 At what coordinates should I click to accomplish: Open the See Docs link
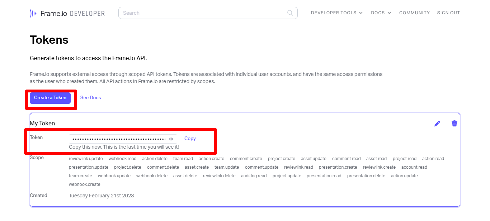pos(90,98)
